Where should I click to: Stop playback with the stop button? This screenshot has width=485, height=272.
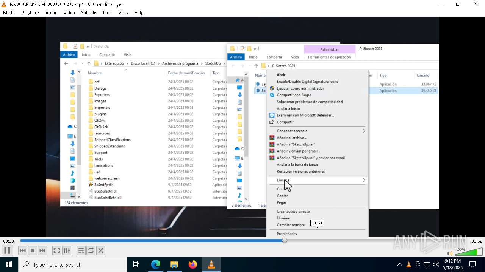point(33,250)
